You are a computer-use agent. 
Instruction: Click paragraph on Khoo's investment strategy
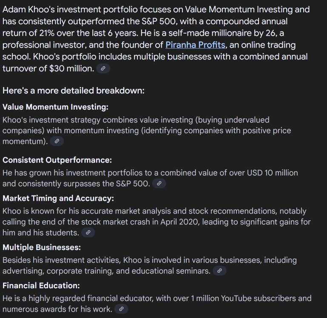(x=147, y=131)
